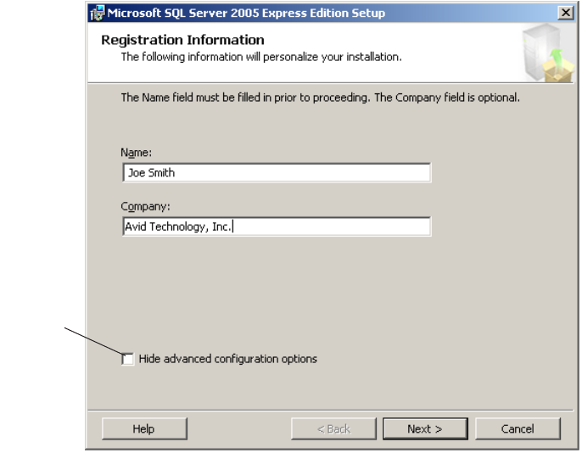Click the 'Company:' field label
The image size is (582, 453).
click(x=145, y=206)
